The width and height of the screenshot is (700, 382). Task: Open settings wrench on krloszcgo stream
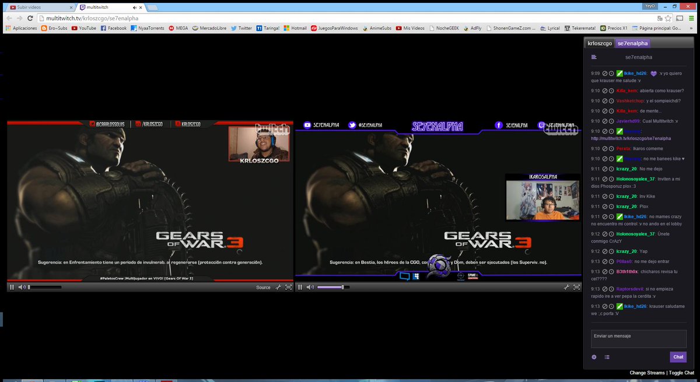(279, 287)
